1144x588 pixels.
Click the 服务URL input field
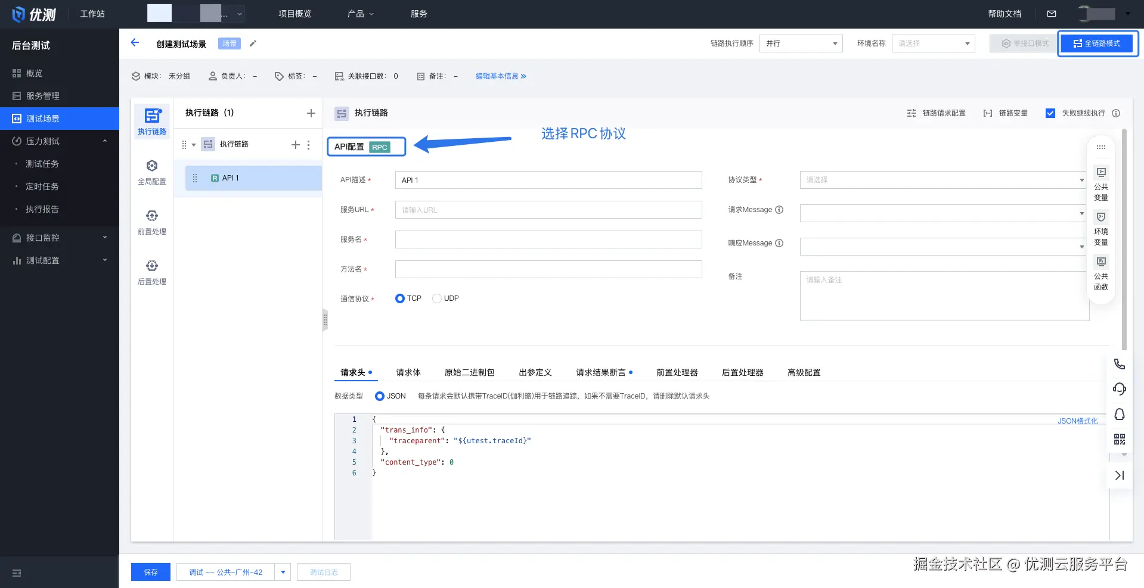click(x=548, y=210)
